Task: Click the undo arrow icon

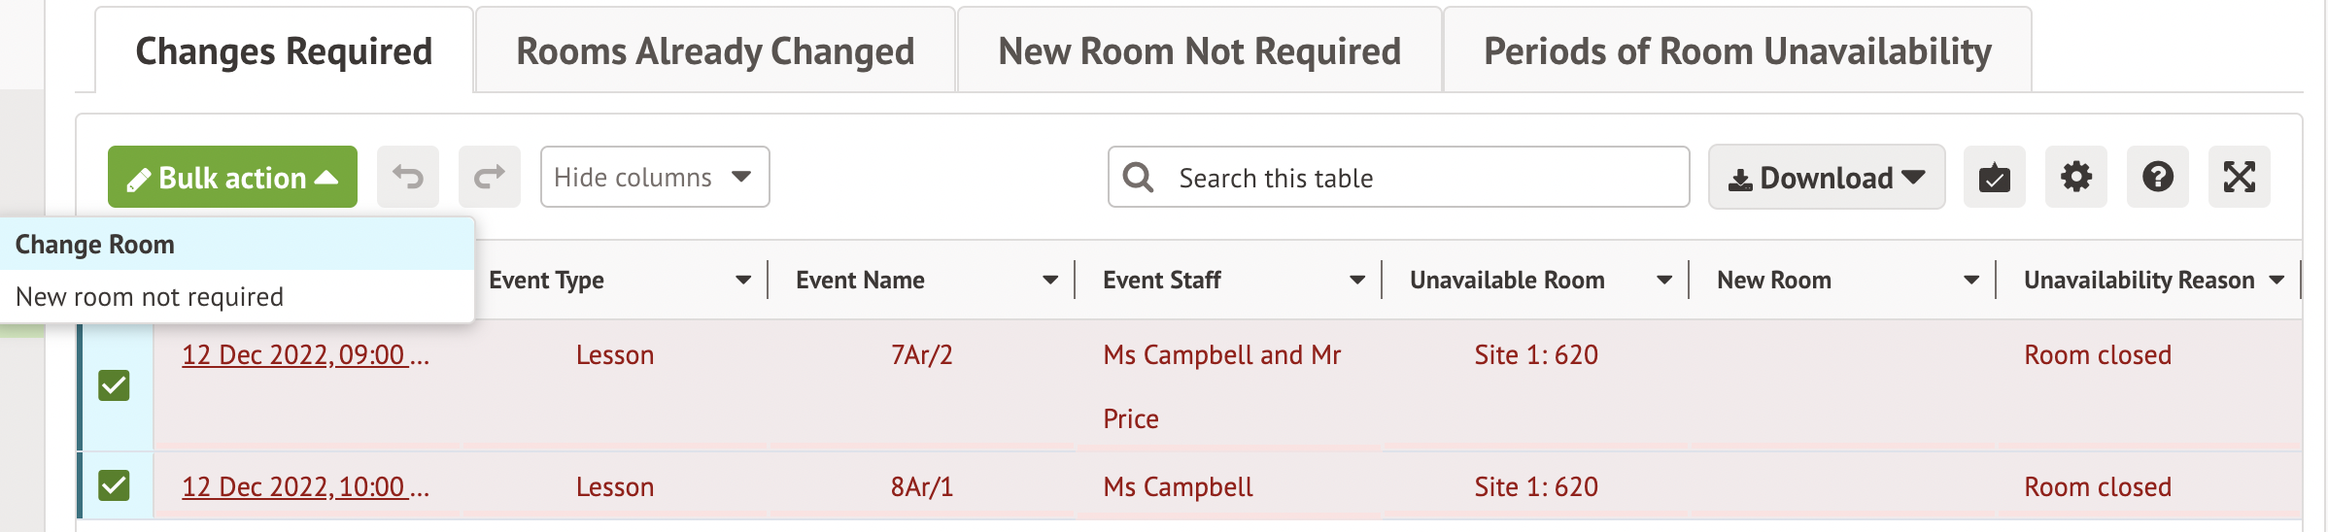Action: point(408,177)
